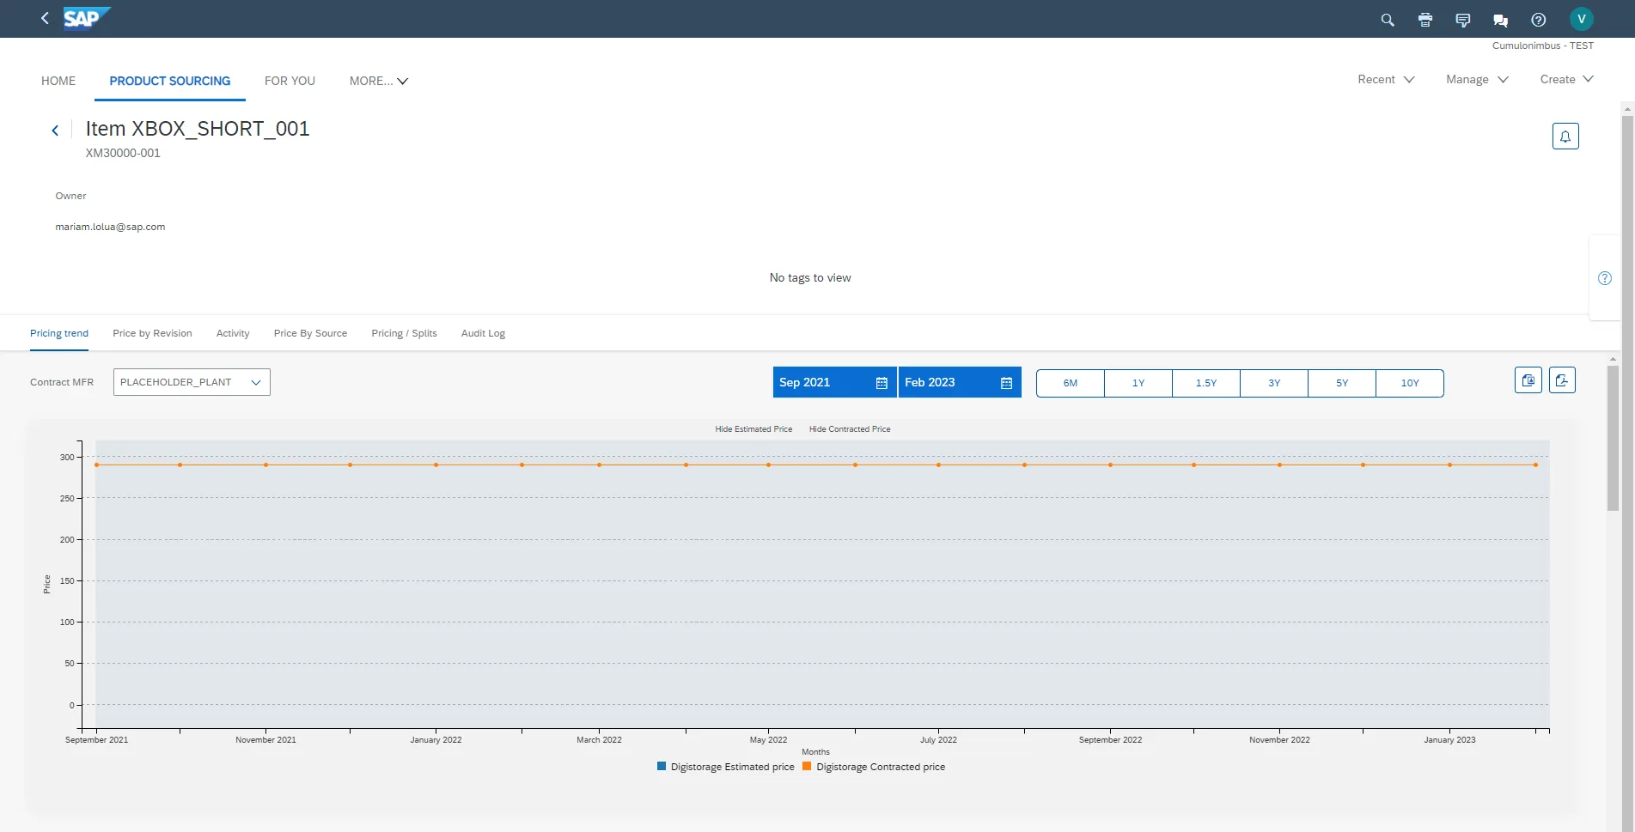Select 1.5Y time range
The width and height of the screenshot is (1635, 832).
pyautogui.click(x=1206, y=383)
